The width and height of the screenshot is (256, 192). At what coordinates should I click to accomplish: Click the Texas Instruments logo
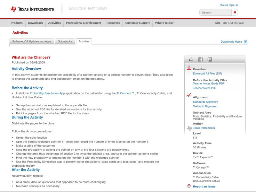click(x=32, y=9)
